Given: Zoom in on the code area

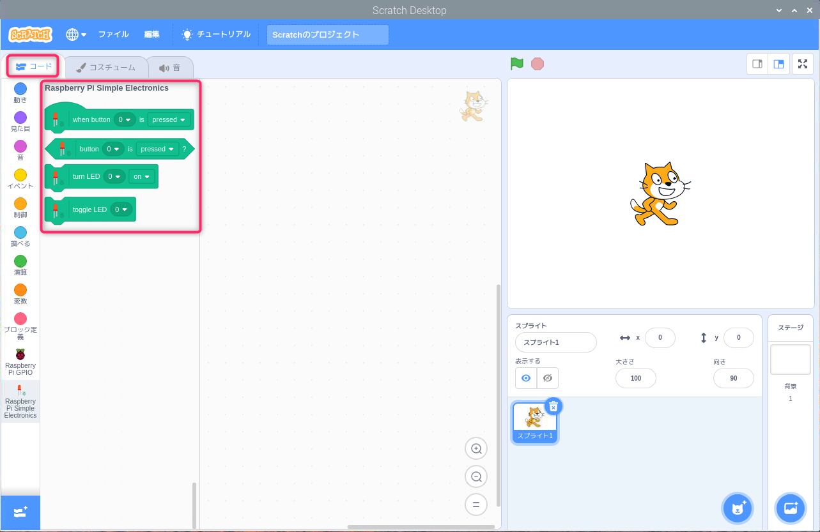Looking at the screenshot, I should (476, 448).
